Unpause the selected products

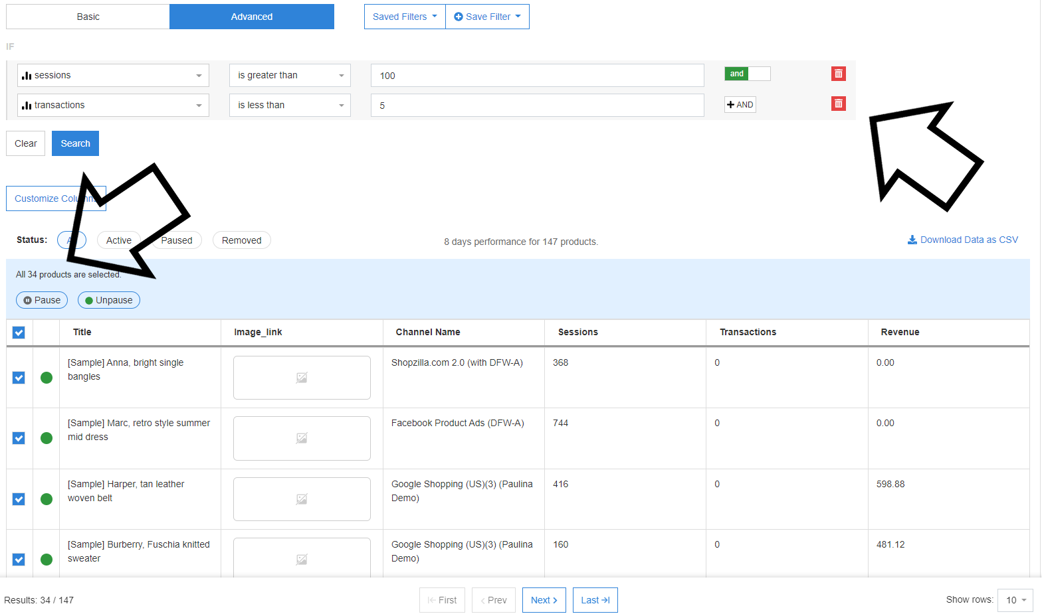(x=109, y=300)
